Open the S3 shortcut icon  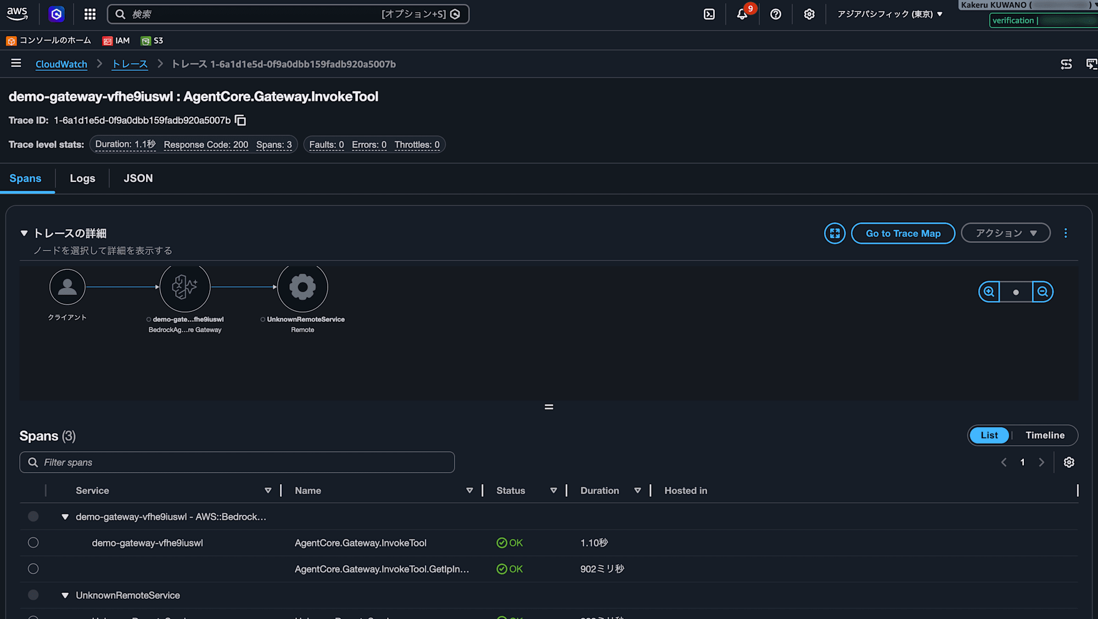click(x=145, y=41)
